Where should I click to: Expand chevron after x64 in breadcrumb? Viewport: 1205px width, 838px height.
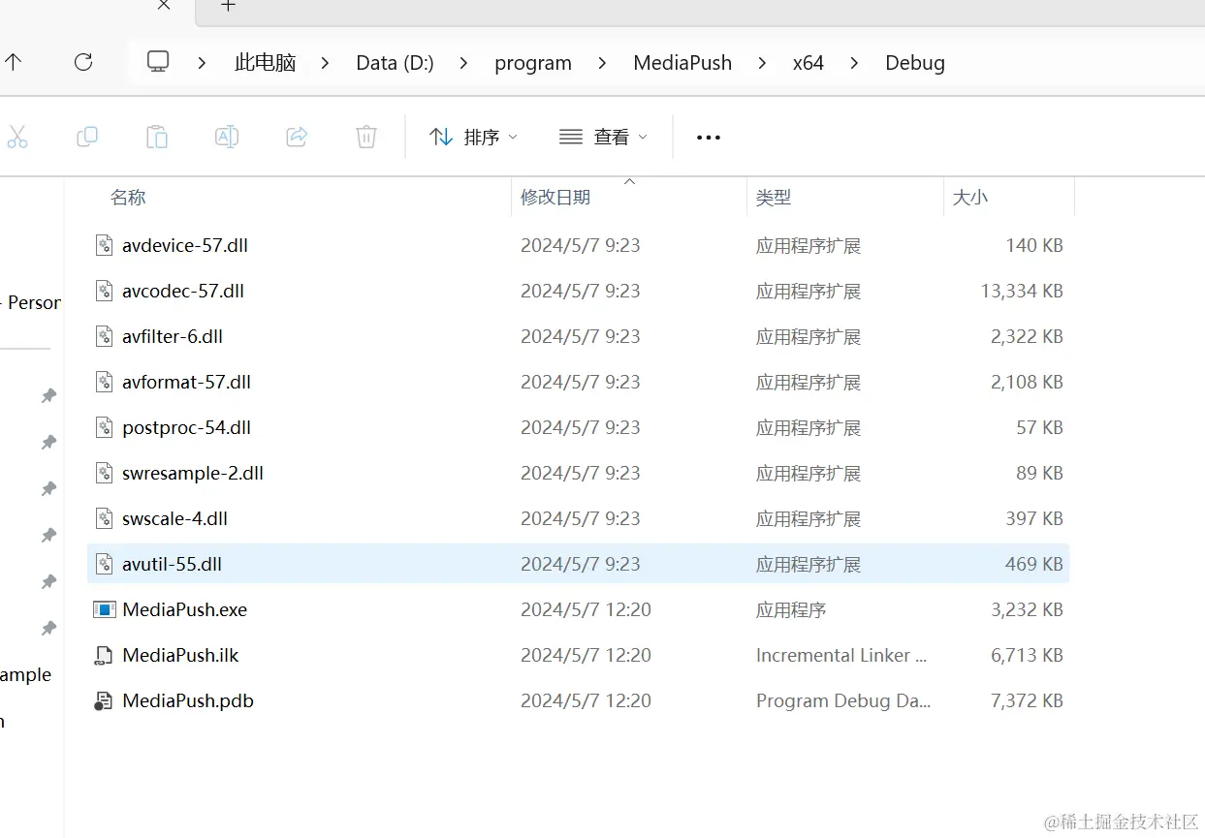click(854, 63)
